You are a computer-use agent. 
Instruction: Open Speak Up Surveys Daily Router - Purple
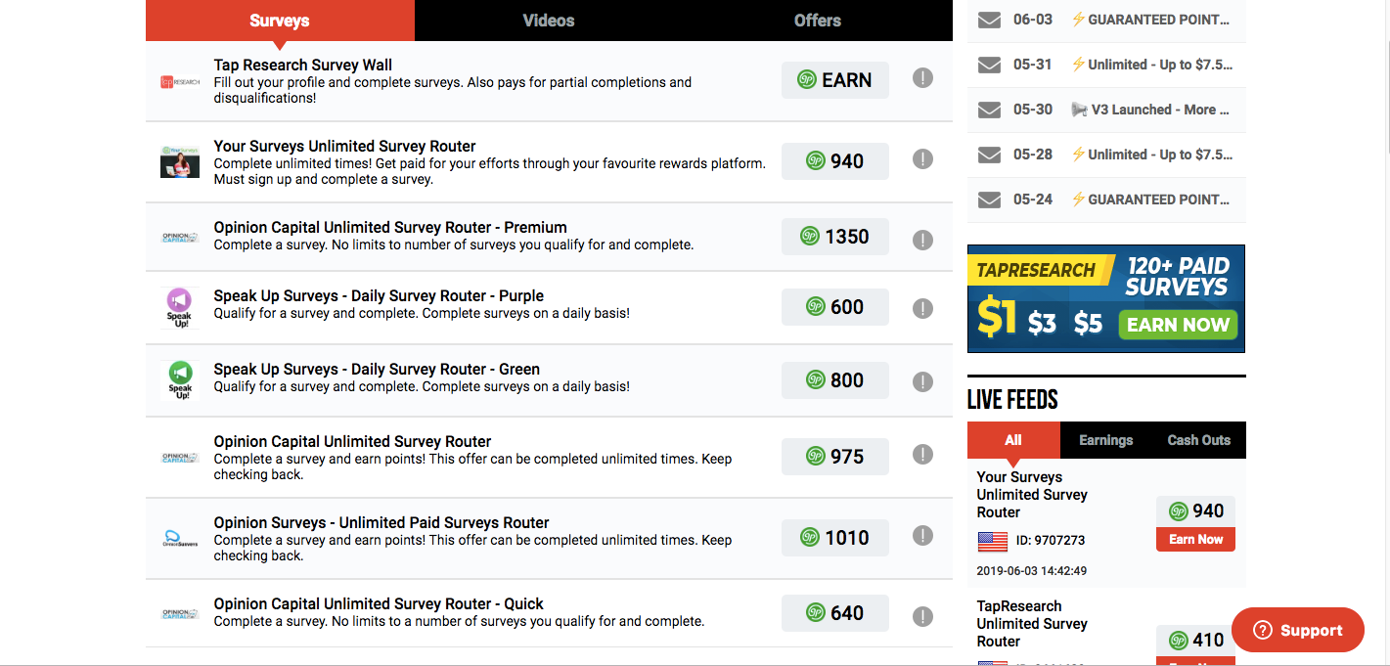pyautogui.click(x=379, y=296)
